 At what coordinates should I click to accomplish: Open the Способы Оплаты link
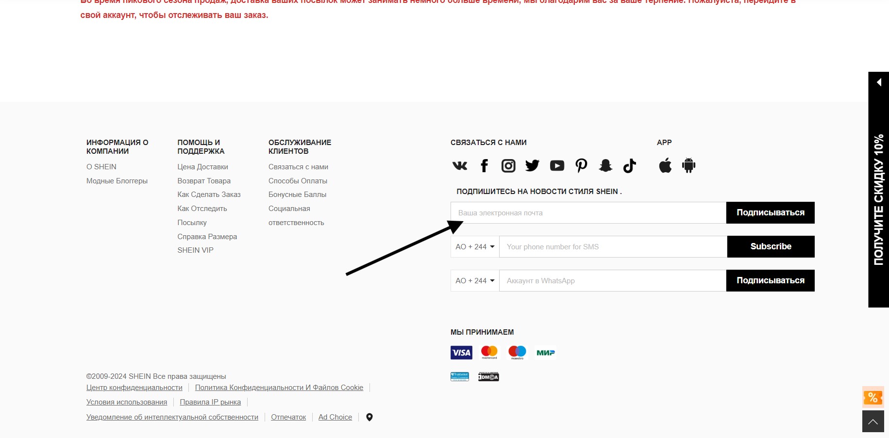point(298,181)
